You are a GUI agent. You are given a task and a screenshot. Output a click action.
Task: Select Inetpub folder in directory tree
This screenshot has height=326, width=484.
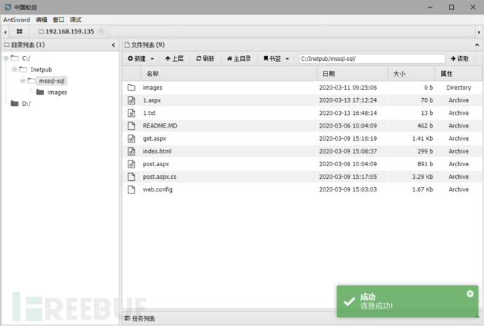pyautogui.click(x=41, y=69)
